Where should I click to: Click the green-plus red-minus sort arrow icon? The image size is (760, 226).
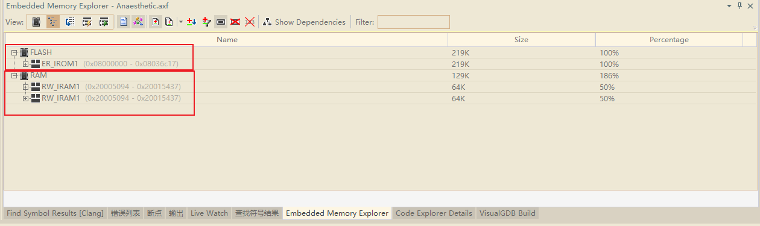[192, 22]
